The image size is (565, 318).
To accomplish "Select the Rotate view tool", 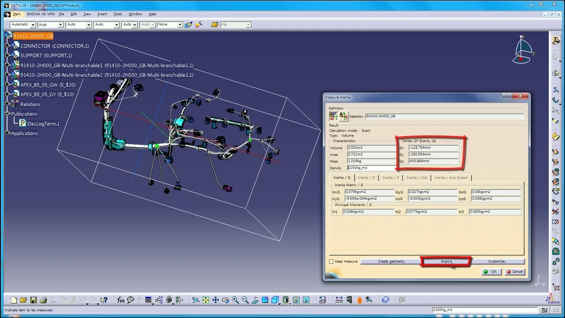I will [226, 300].
